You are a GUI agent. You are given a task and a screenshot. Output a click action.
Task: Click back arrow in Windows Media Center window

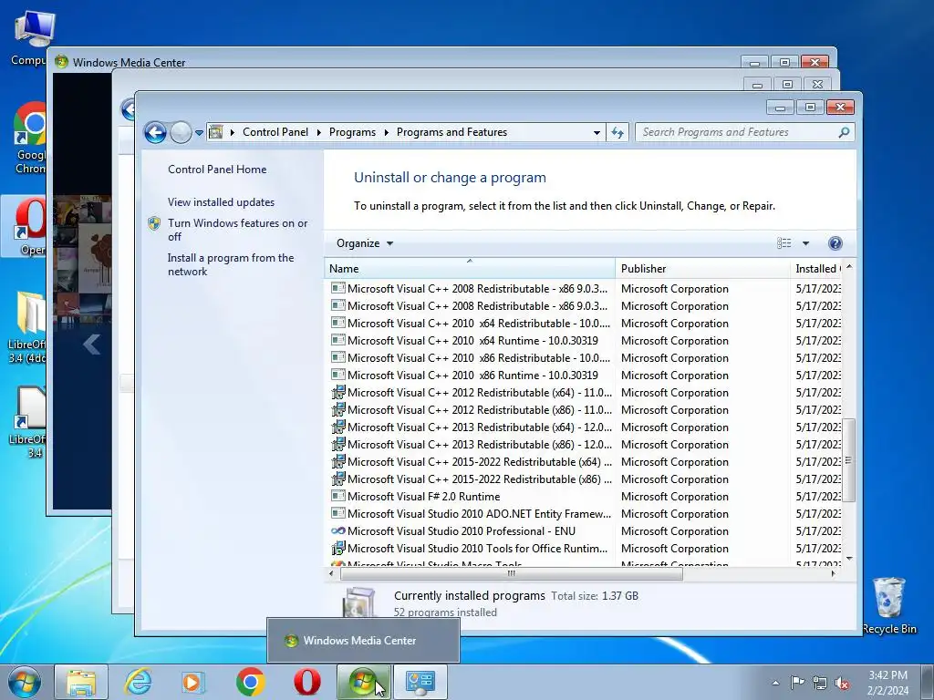tap(92, 344)
